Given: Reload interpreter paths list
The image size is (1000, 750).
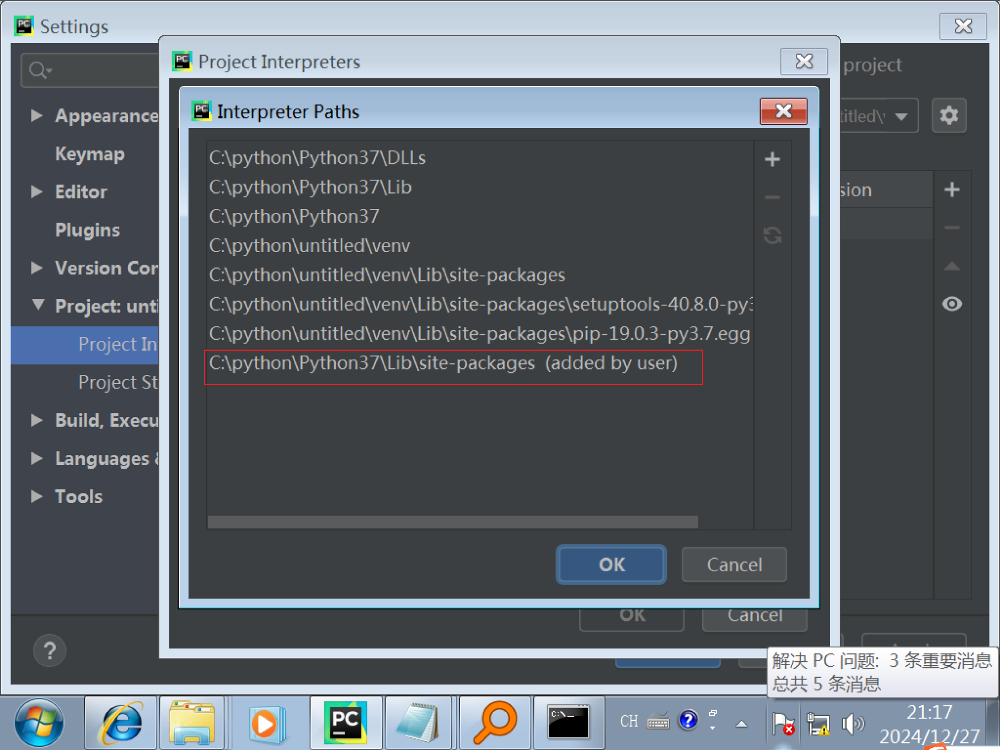Looking at the screenshot, I should click(x=772, y=235).
